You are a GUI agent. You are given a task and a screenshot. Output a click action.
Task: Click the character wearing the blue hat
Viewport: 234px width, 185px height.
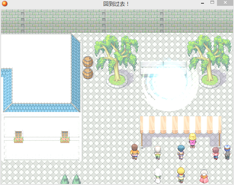pos(227,152)
